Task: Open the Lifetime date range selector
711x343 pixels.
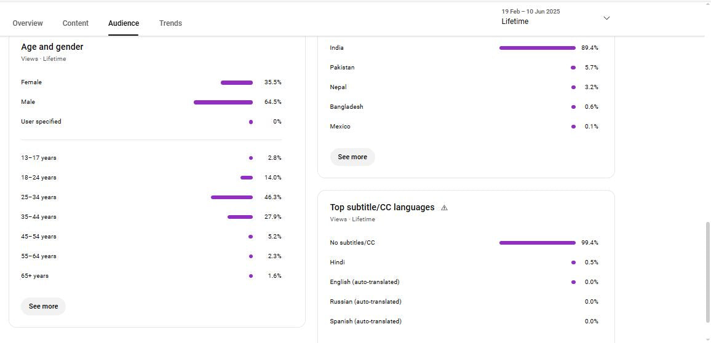Action: click(530, 17)
